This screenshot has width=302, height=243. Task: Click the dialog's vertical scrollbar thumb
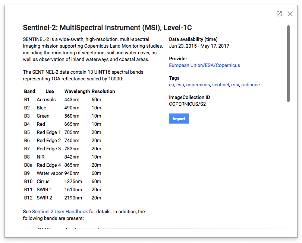pos(288,63)
